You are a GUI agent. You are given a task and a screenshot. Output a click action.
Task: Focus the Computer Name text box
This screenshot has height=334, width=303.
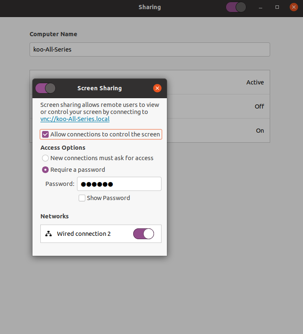(149, 49)
